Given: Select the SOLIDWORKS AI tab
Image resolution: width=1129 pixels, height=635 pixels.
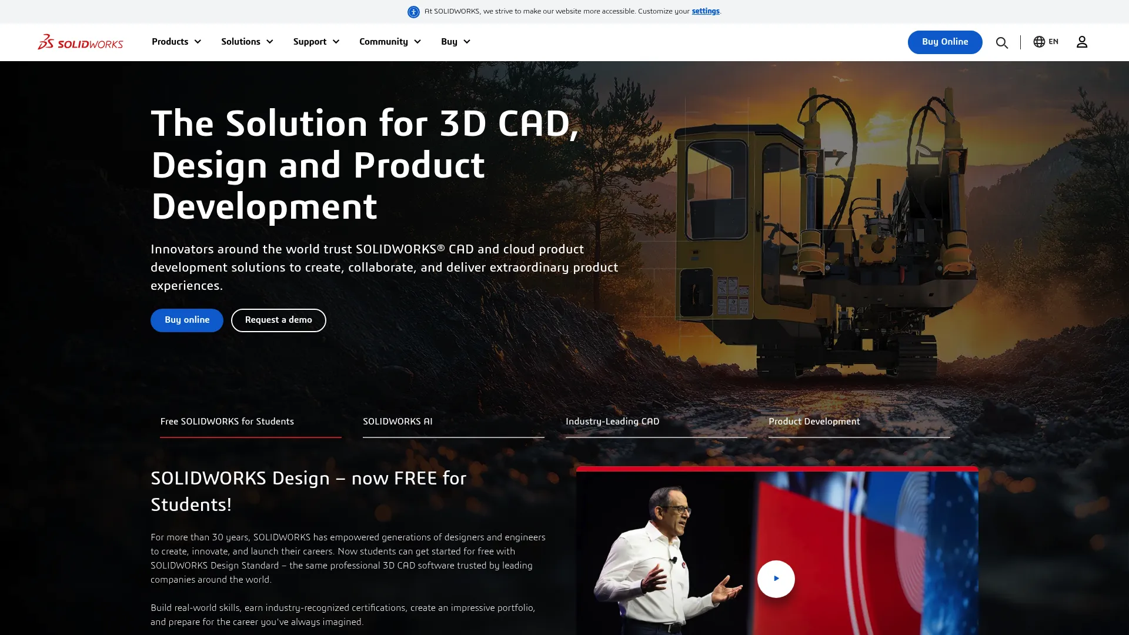Looking at the screenshot, I should pyautogui.click(x=453, y=422).
